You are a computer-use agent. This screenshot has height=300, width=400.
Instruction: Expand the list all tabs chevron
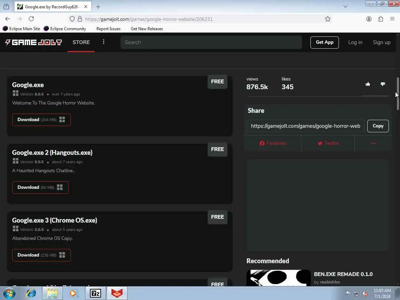345,7
